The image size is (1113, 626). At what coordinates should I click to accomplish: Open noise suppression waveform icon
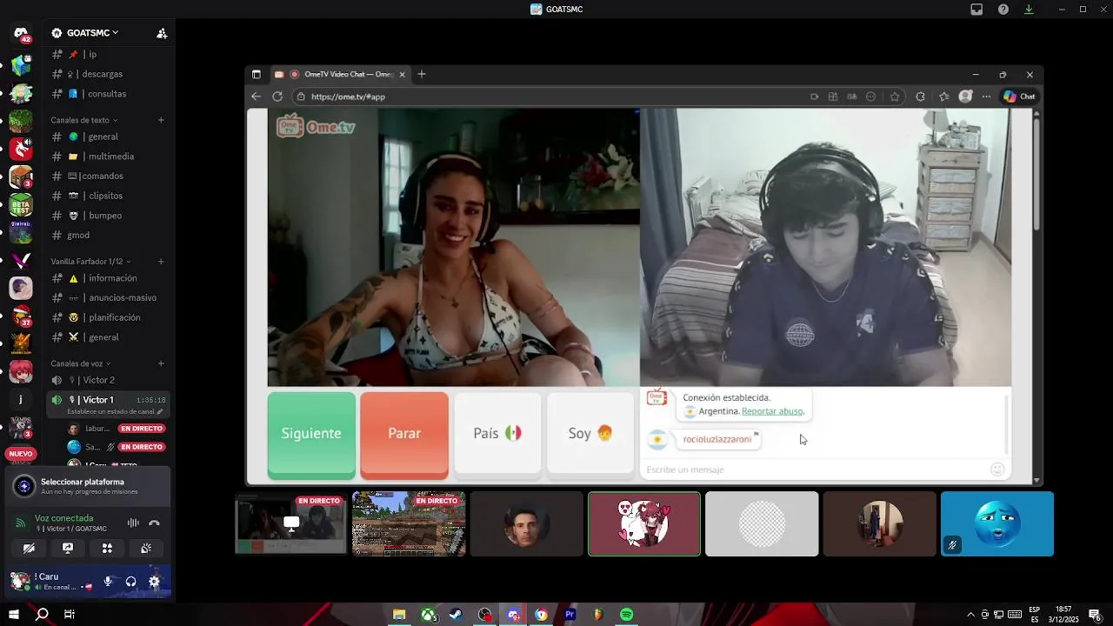(133, 523)
